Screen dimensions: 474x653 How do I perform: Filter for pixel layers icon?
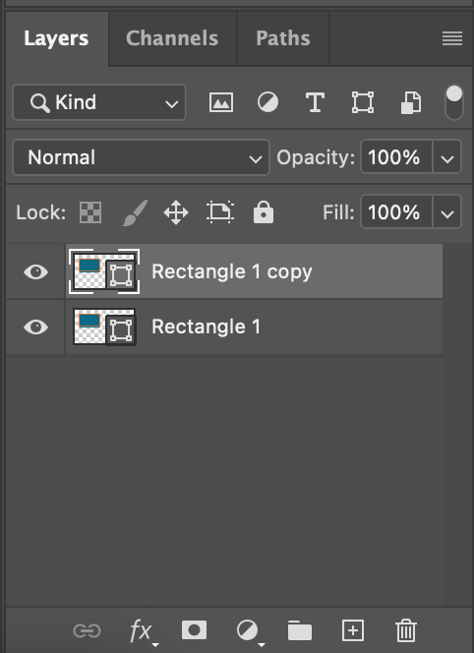(x=221, y=102)
